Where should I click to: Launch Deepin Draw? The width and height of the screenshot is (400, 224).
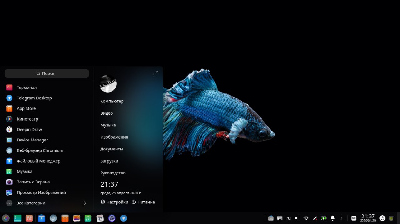coord(47,129)
